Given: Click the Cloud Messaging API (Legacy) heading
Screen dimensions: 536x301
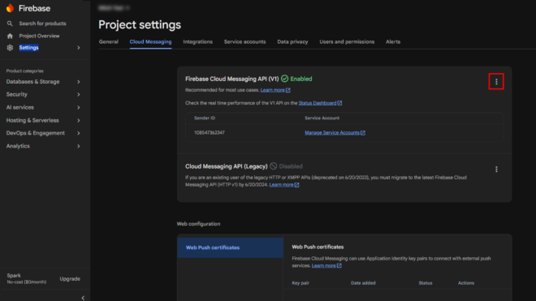Looking at the screenshot, I should coord(227,166).
